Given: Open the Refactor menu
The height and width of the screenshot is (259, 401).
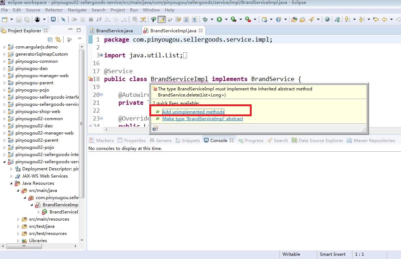Looking at the screenshot, I should [54, 10].
